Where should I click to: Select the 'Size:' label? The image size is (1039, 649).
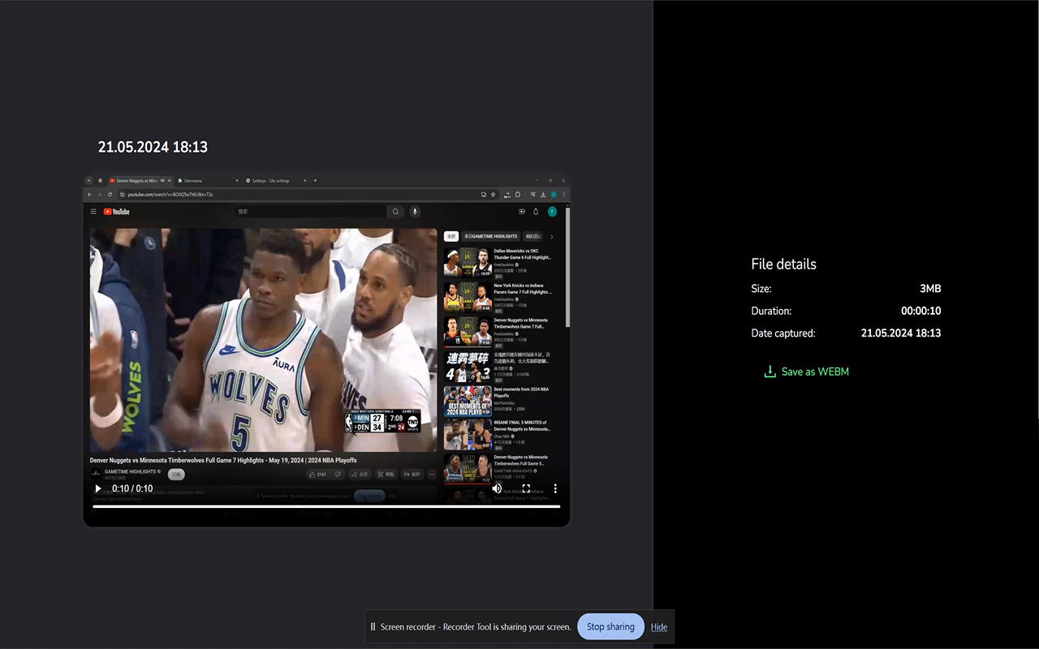761,289
